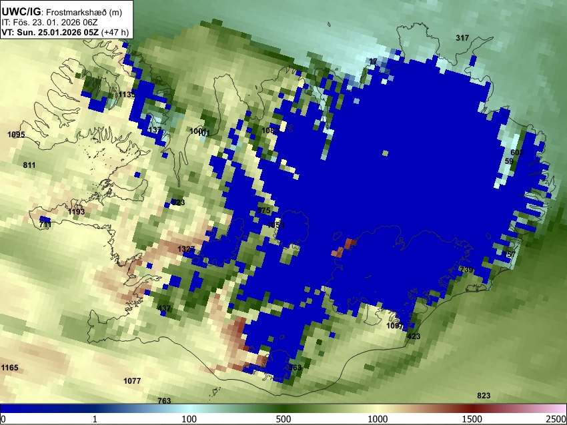Select the 711 value label
567x425 pixels.
pos(45,224)
